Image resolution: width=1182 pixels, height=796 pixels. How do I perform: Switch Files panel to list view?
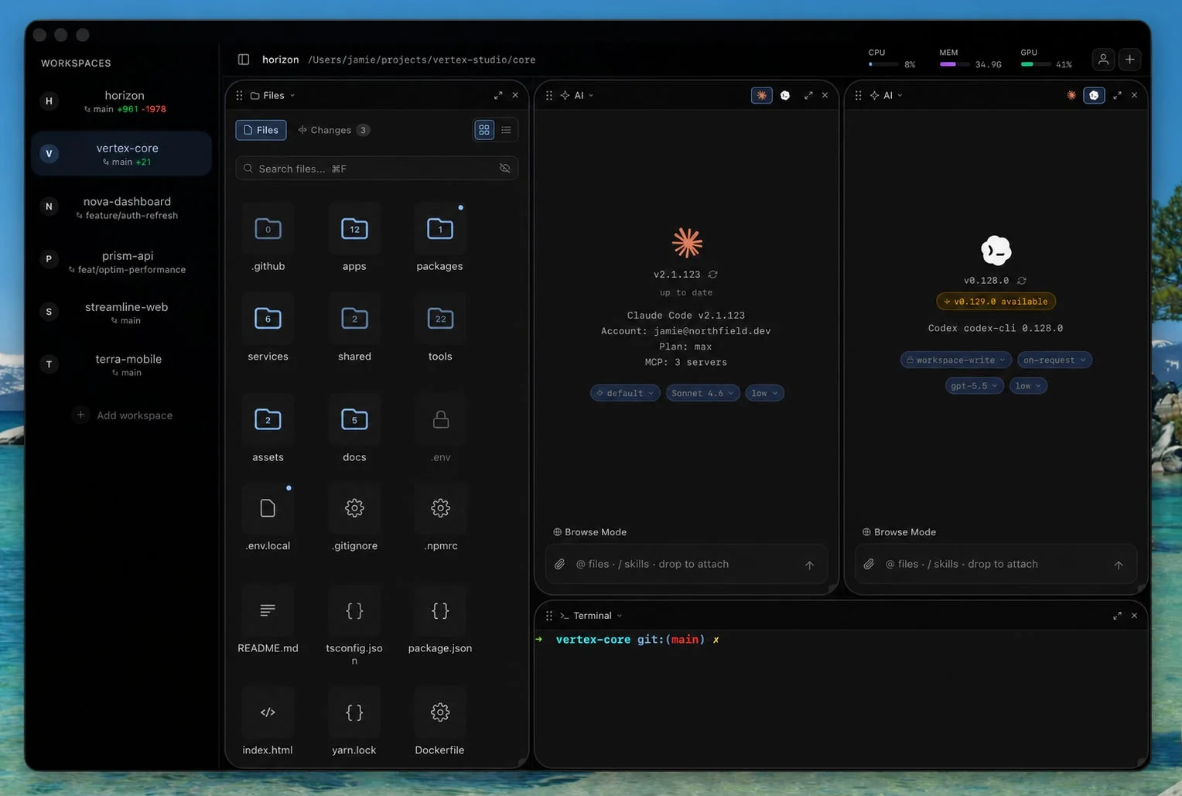tap(506, 130)
